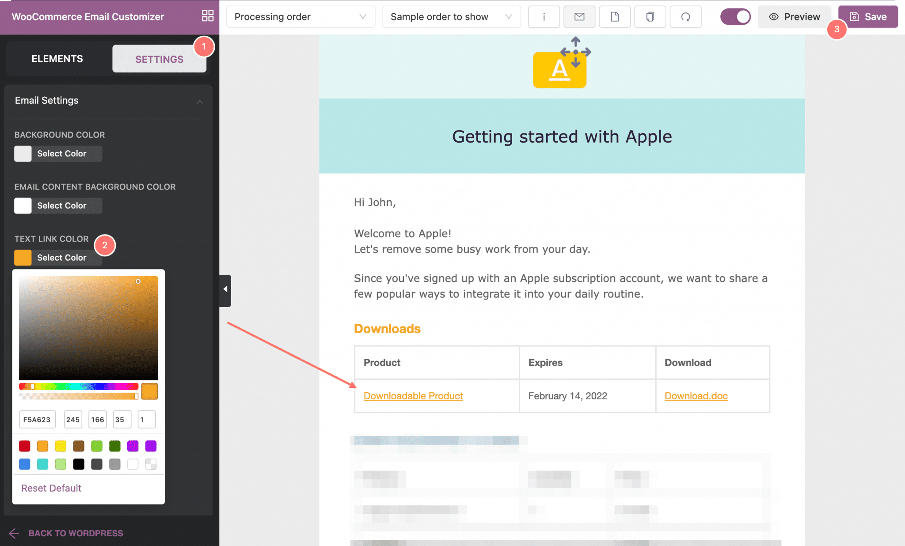Click the envelope email icon in the toolbar

pos(579,17)
